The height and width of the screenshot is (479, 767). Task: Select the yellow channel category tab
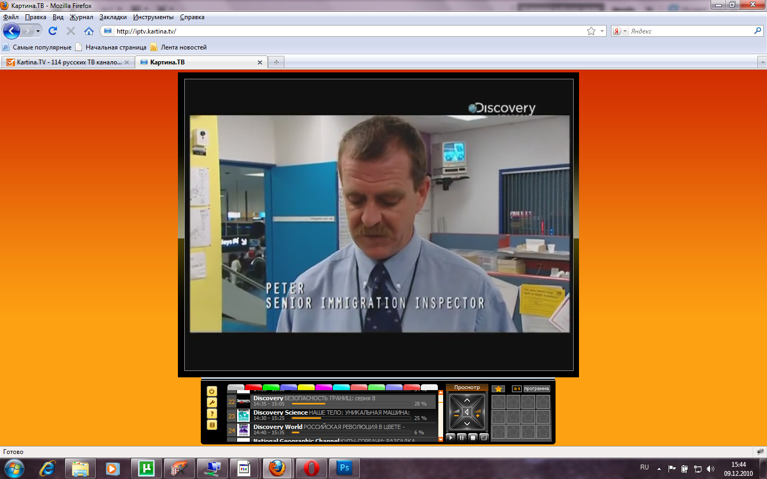click(x=306, y=387)
